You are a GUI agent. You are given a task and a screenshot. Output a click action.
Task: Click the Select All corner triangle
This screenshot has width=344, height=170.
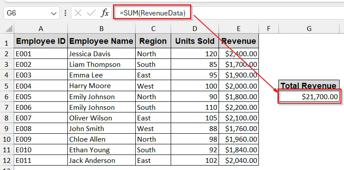[9, 29]
